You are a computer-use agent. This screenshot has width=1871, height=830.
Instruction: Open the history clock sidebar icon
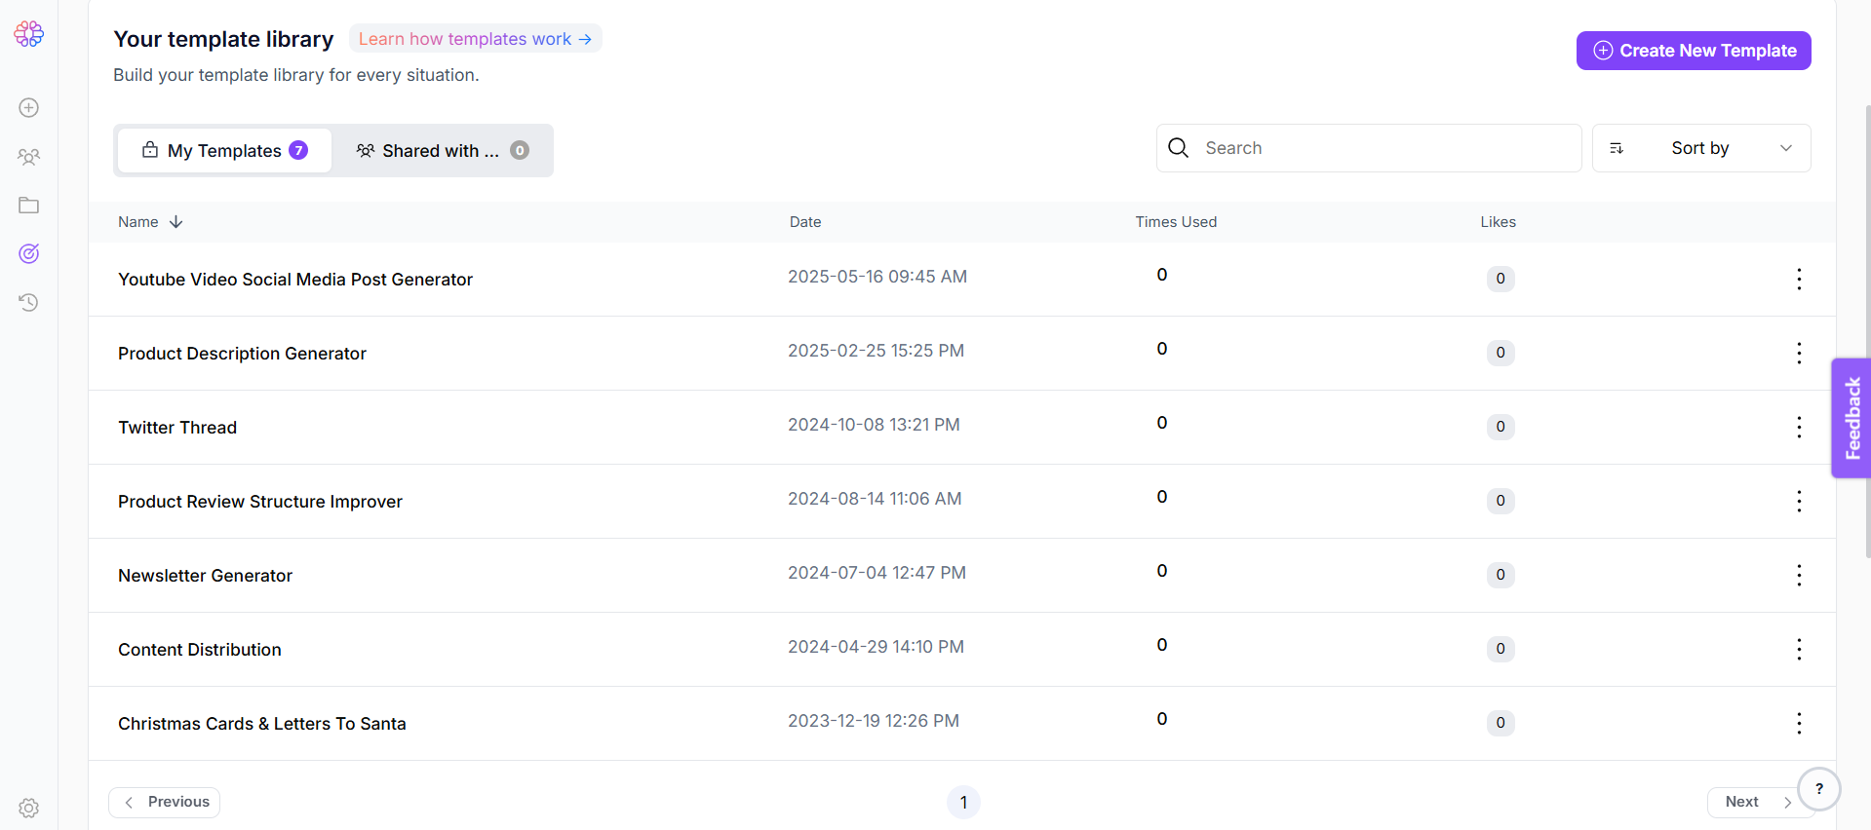(x=29, y=303)
